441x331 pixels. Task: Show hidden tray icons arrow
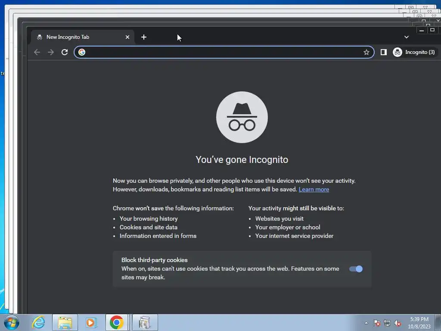tap(366, 323)
